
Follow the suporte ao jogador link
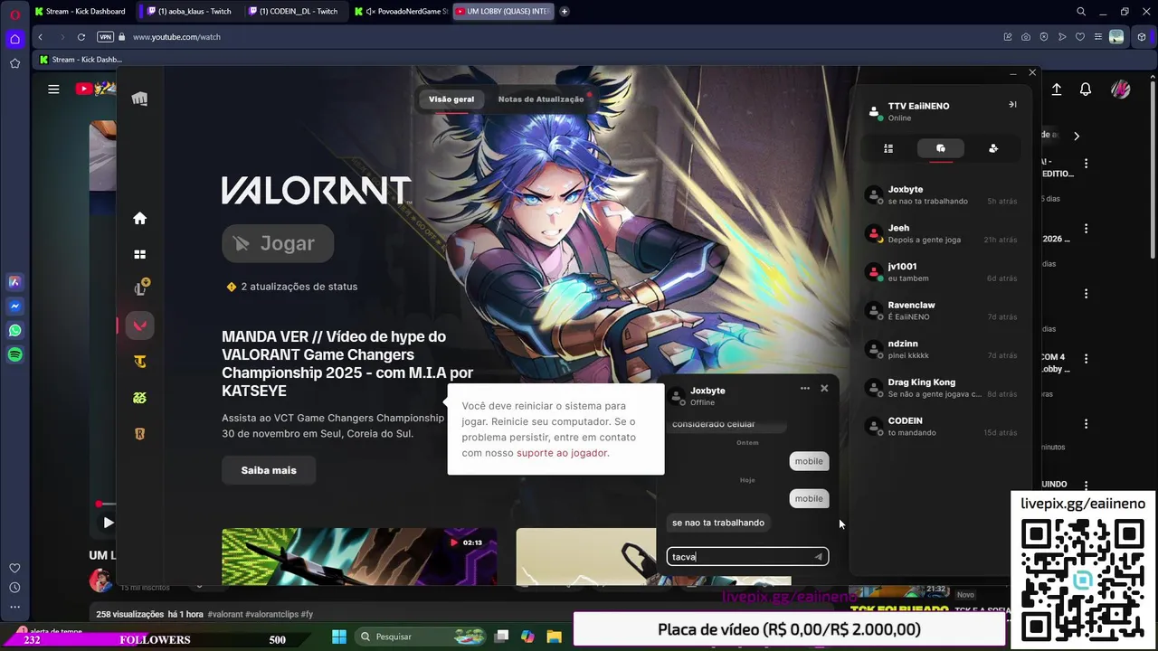(x=562, y=453)
